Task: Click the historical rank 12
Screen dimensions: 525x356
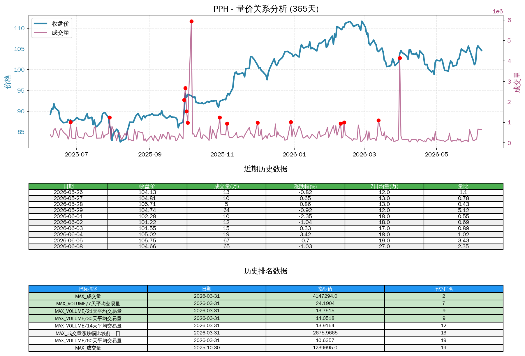Action: pos(443,326)
